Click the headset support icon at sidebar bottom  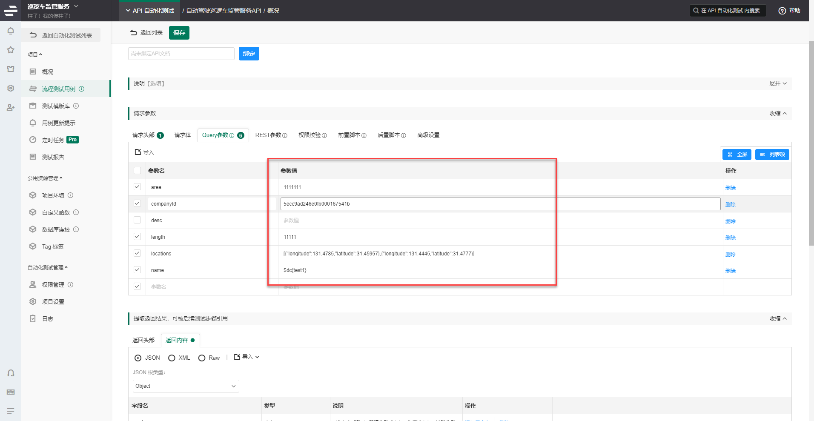10,373
